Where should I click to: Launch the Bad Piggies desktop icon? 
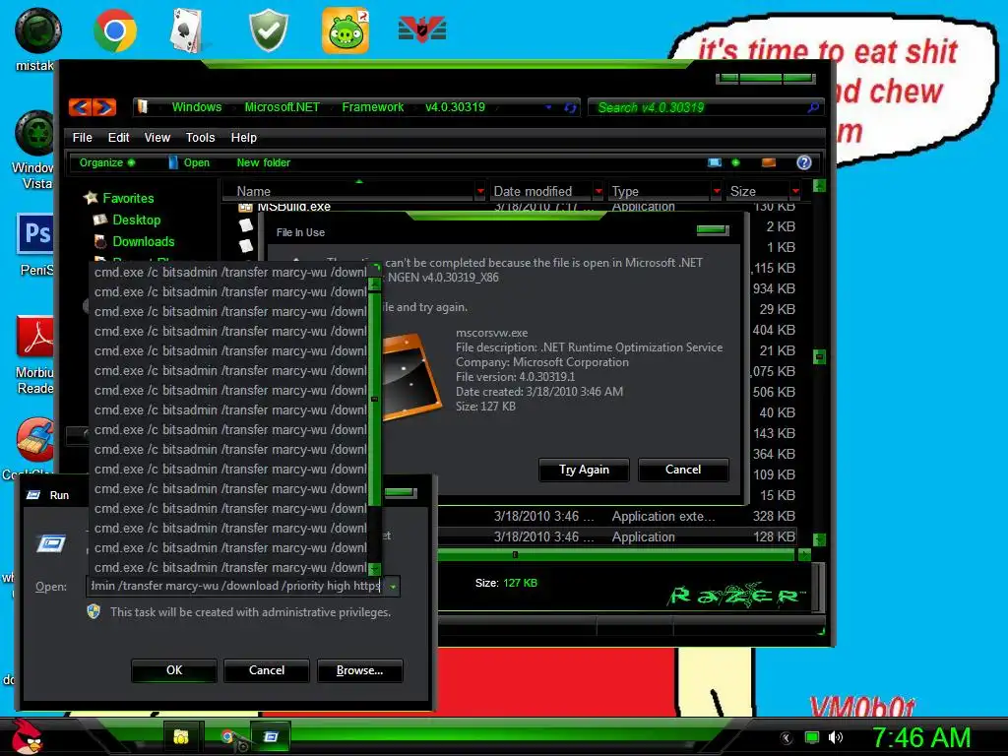pos(346,31)
